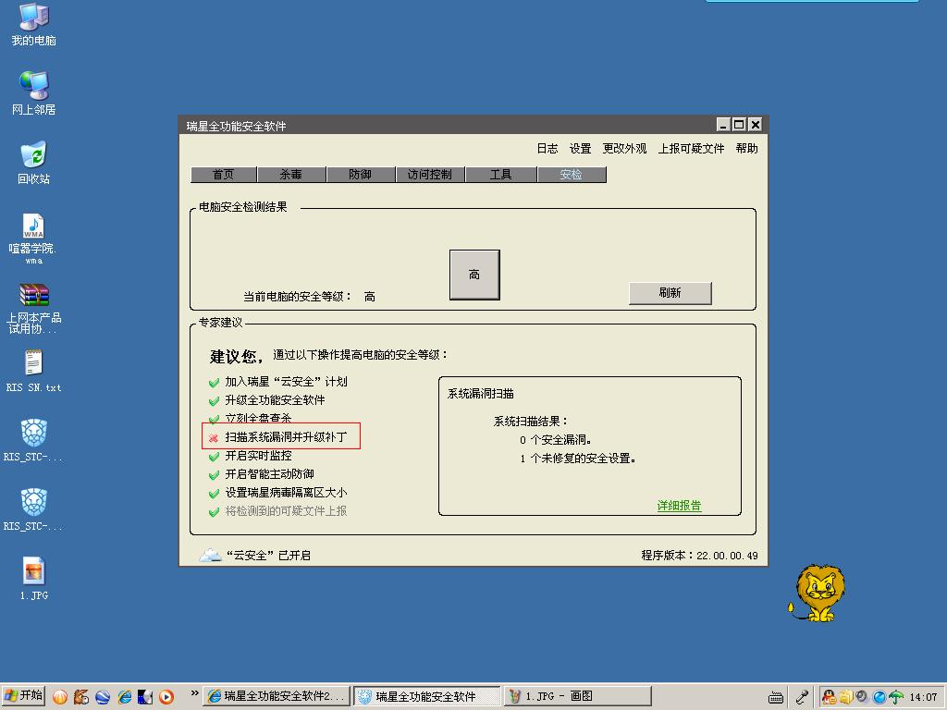Click the red X icon beside 扫描系统漏洞并升级补丁
Screen dimensions: 947x710
pyautogui.click(x=214, y=437)
